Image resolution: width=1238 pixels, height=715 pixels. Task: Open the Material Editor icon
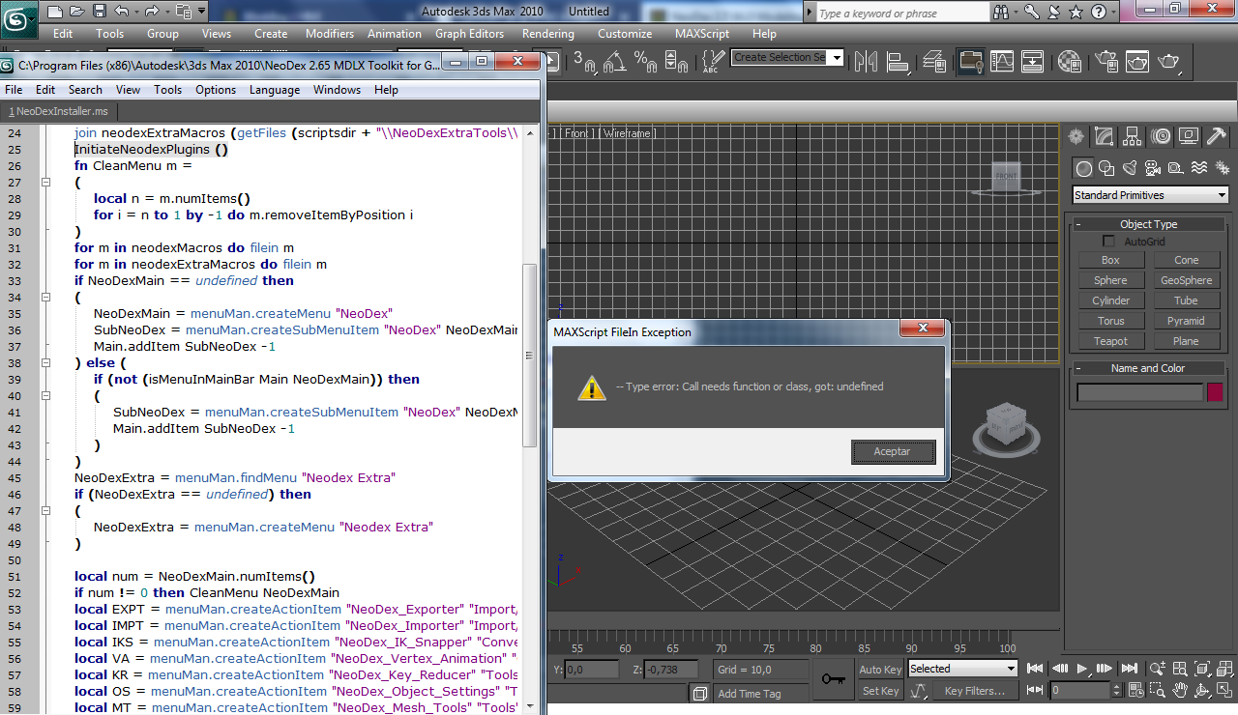click(1070, 62)
